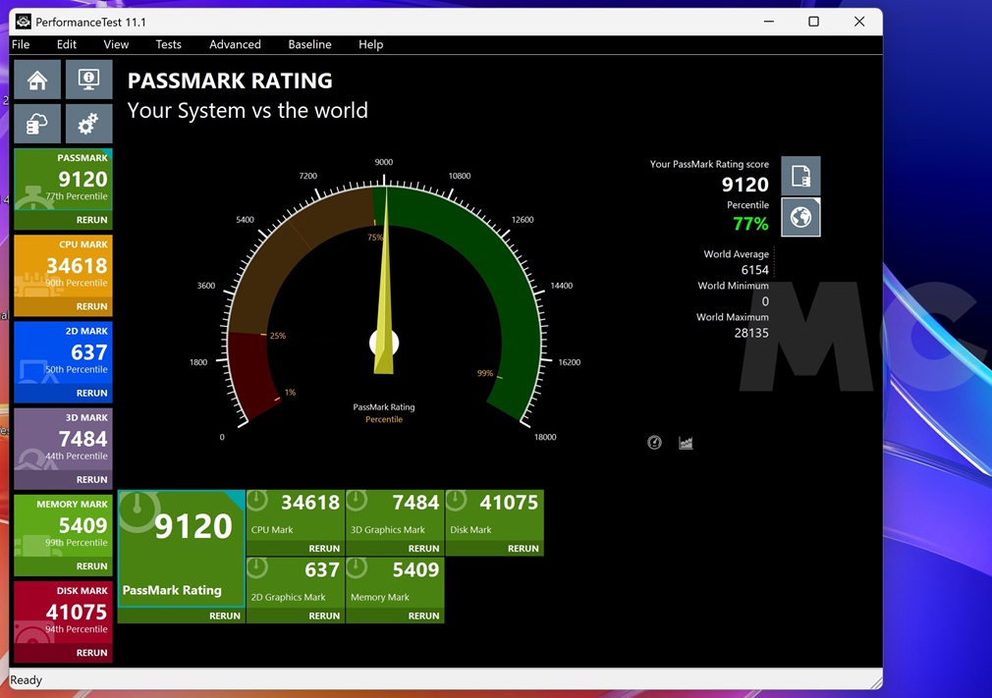Rerun the 2D Graphics Mark bottom tile
992x698 pixels.
pyautogui.click(x=324, y=616)
